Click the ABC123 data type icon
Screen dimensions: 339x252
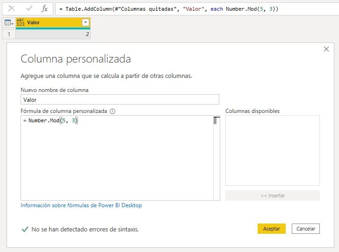point(21,22)
